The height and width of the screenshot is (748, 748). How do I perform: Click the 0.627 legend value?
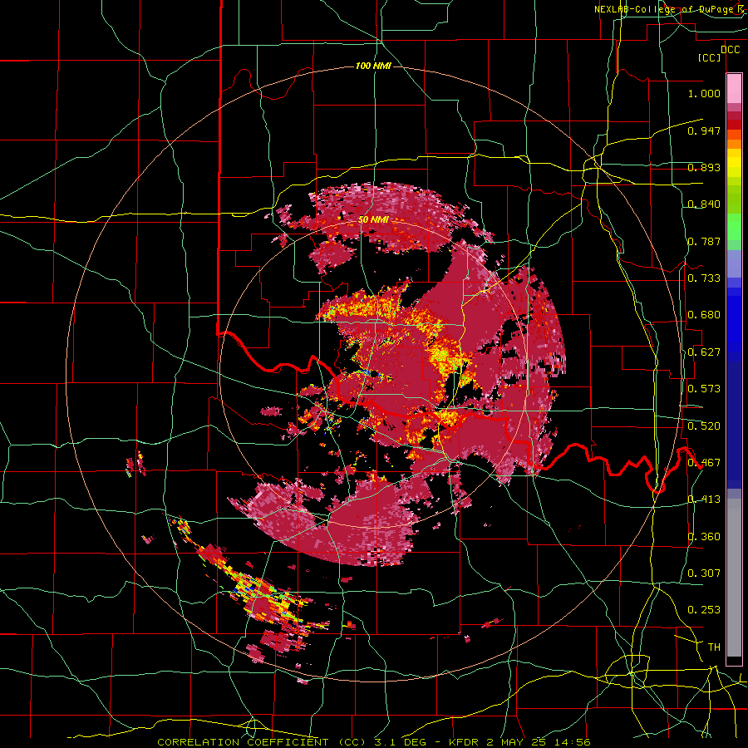(704, 352)
